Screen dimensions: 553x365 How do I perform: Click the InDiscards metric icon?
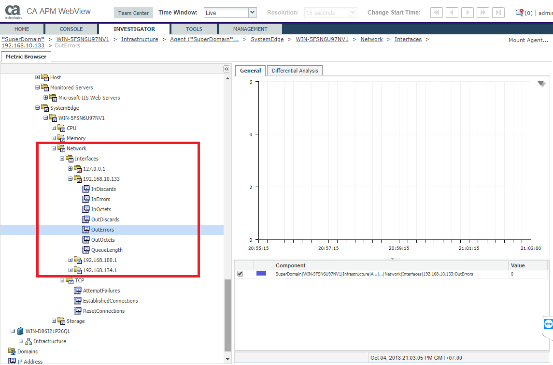85,189
